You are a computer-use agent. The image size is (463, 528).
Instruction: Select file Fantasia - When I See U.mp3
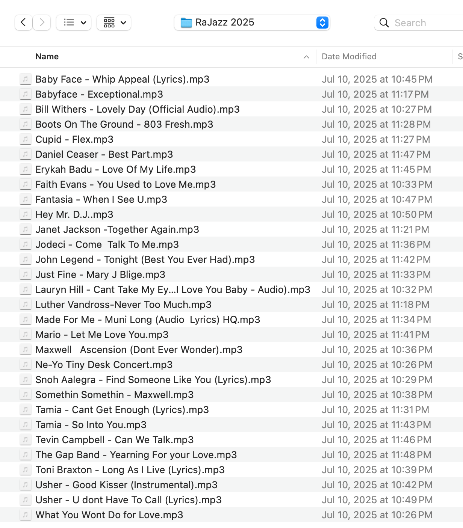coord(101,199)
